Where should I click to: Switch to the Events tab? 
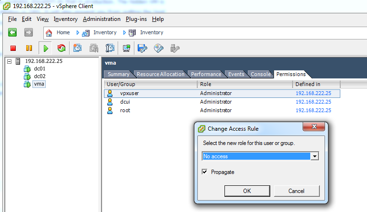(236, 74)
